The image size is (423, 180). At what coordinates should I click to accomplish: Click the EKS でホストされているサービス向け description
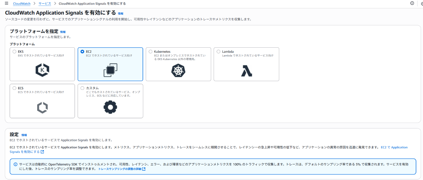41,55
